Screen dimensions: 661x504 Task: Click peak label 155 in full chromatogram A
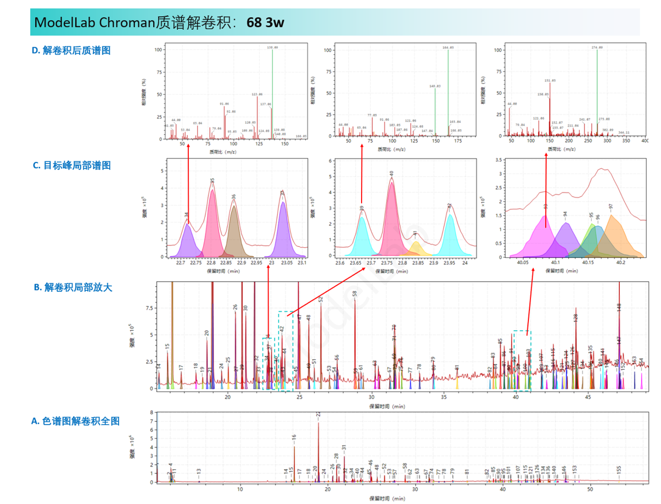(619, 469)
